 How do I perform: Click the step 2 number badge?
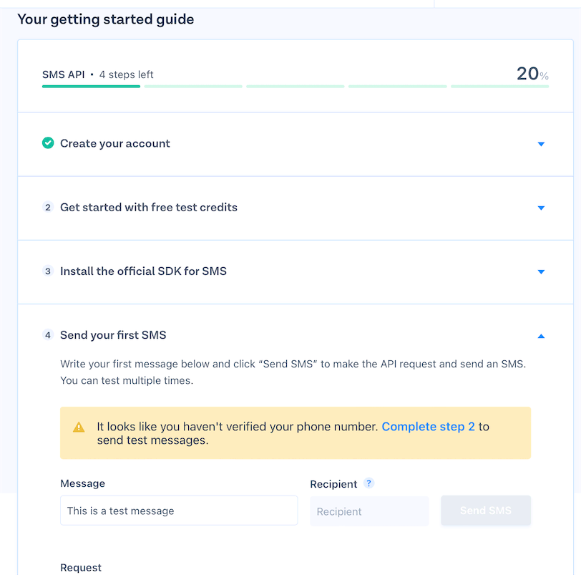48,207
